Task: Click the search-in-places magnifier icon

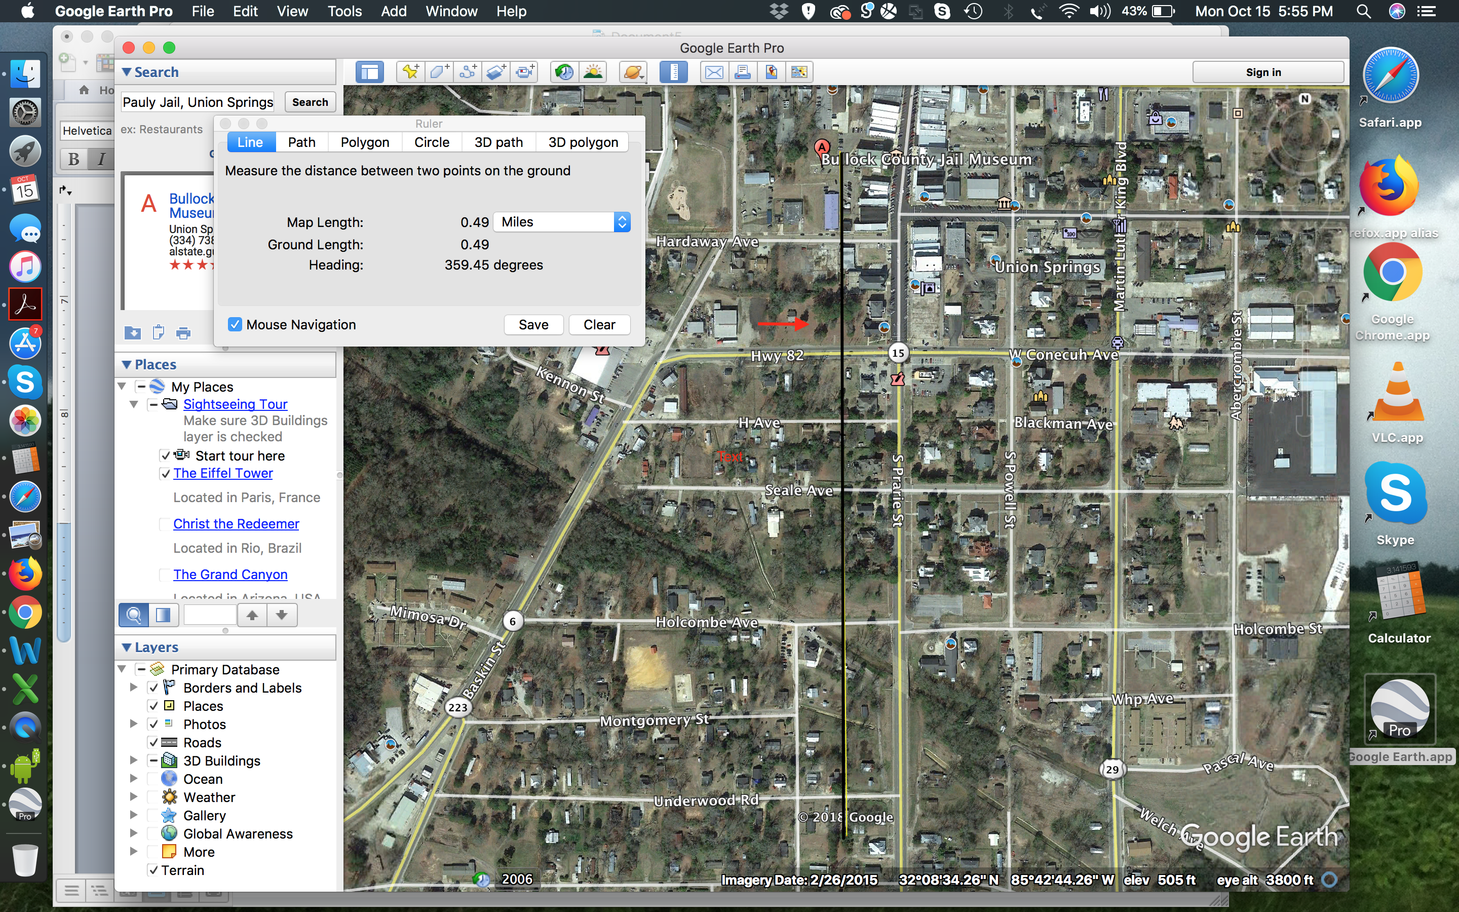Action: 133,615
